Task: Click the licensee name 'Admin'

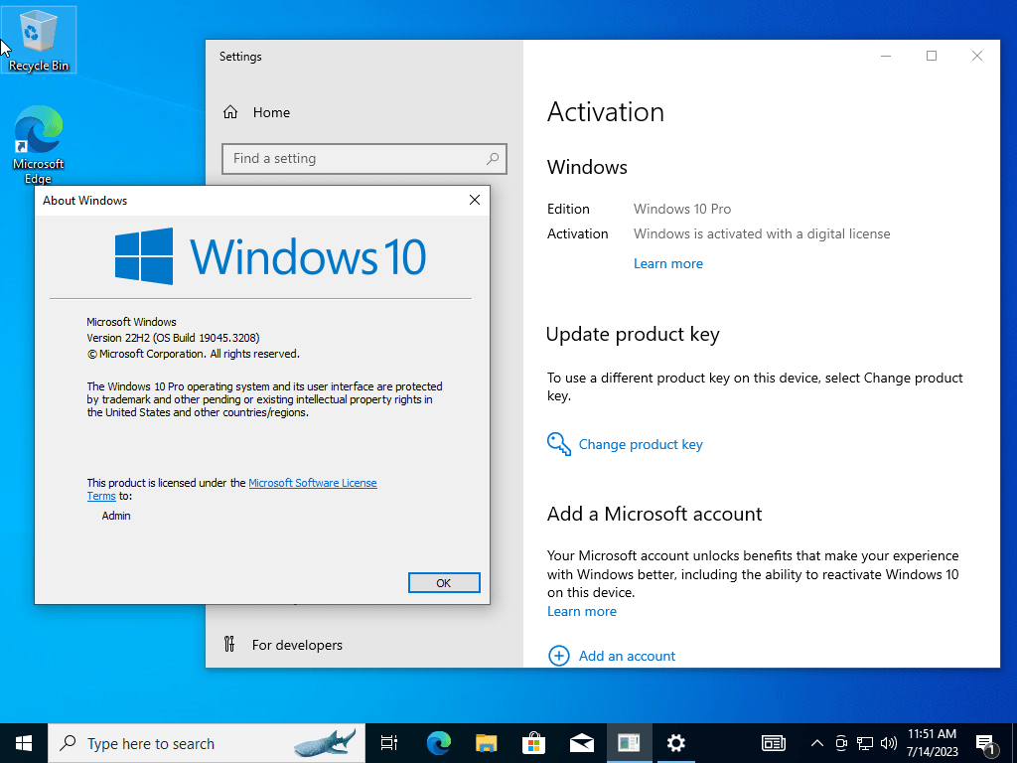Action: pos(116,516)
